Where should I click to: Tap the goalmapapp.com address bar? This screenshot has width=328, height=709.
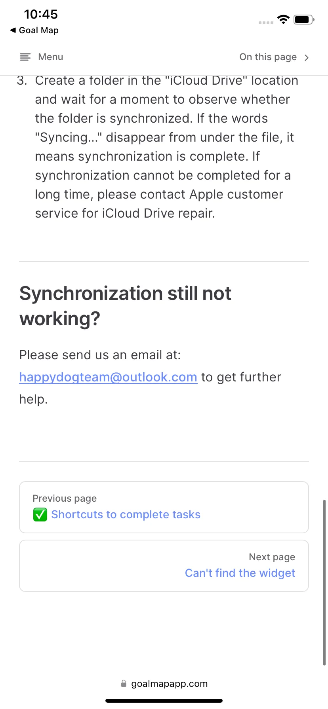[164, 684]
